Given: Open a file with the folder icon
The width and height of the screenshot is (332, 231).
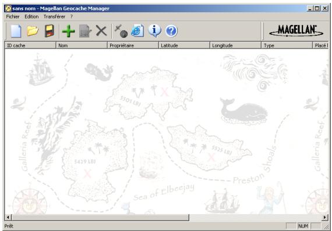Looking at the screenshot, I should coord(33,31).
